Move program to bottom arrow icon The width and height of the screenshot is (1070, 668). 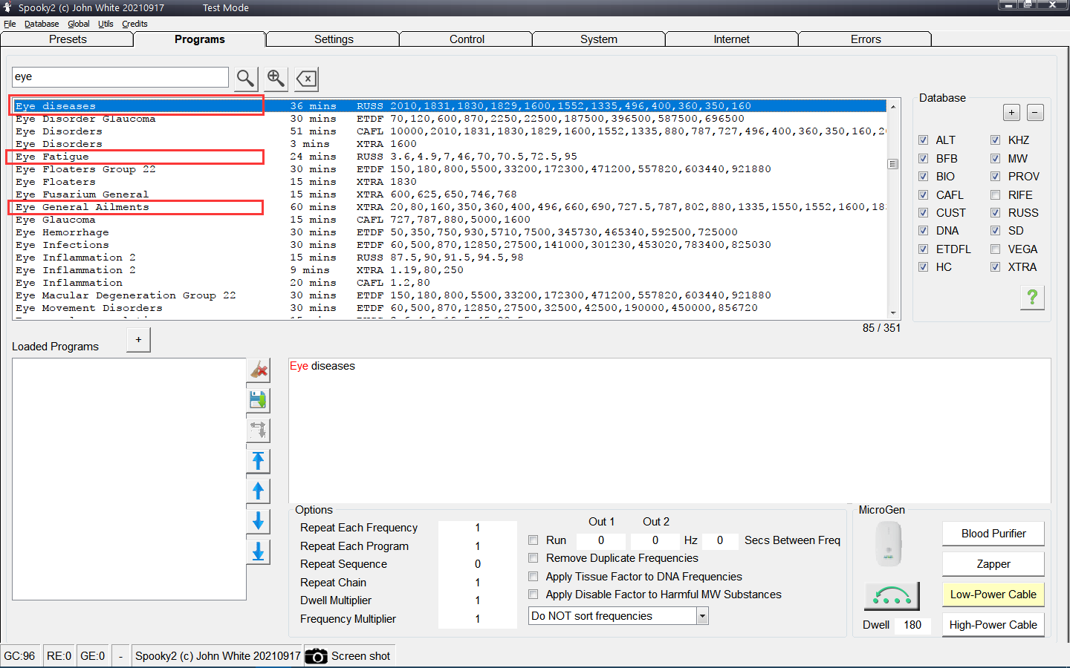point(258,551)
